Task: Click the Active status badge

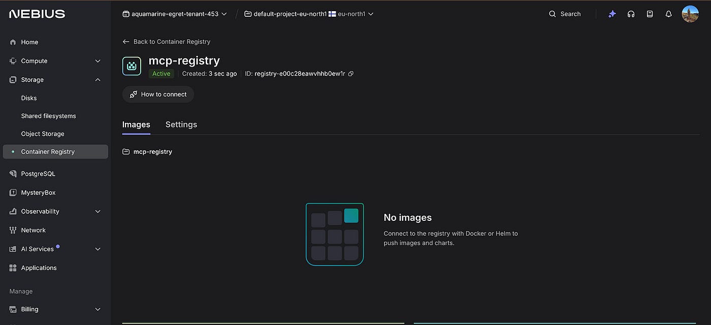Action: click(x=161, y=74)
